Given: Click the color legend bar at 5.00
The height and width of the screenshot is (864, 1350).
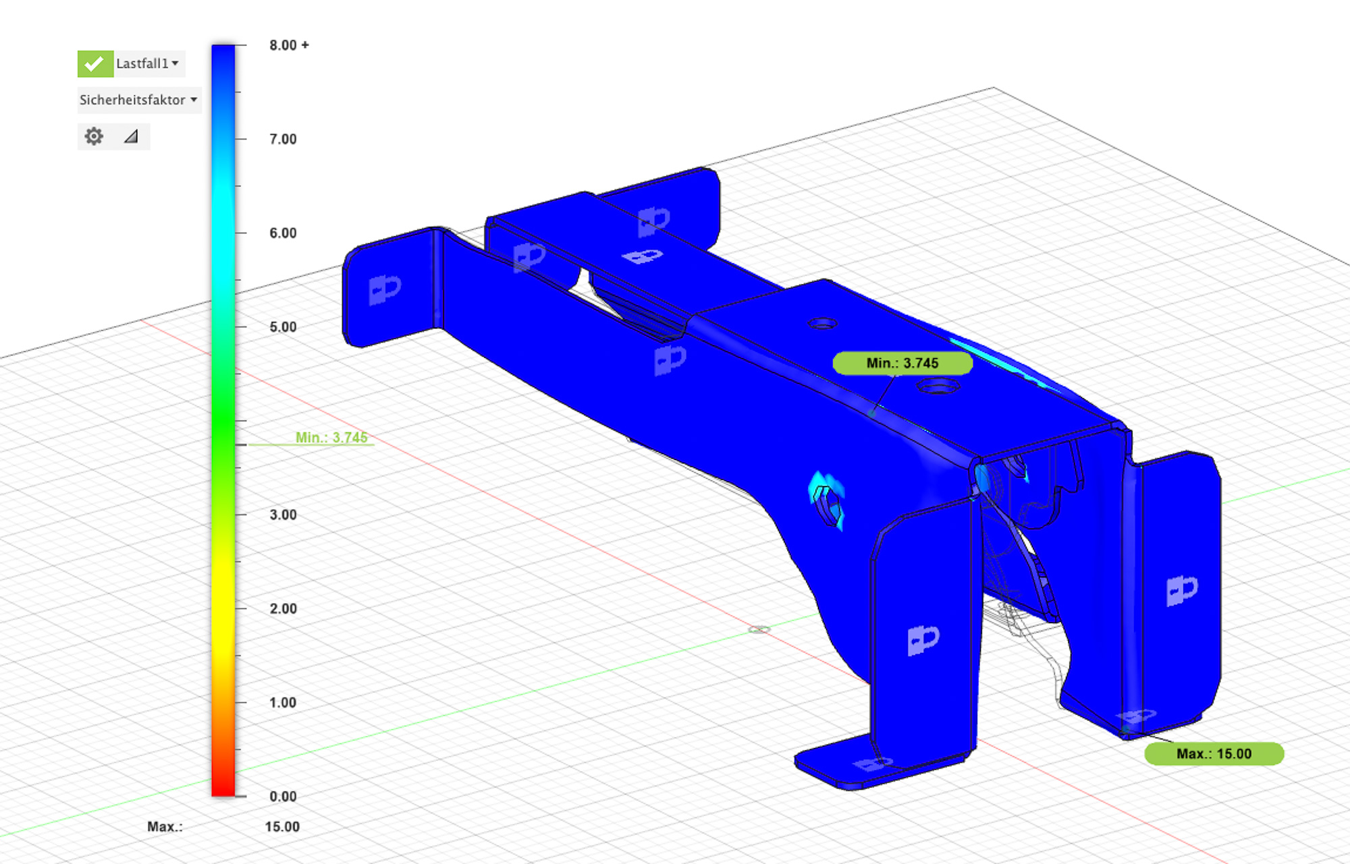Looking at the screenshot, I should 223,327.
